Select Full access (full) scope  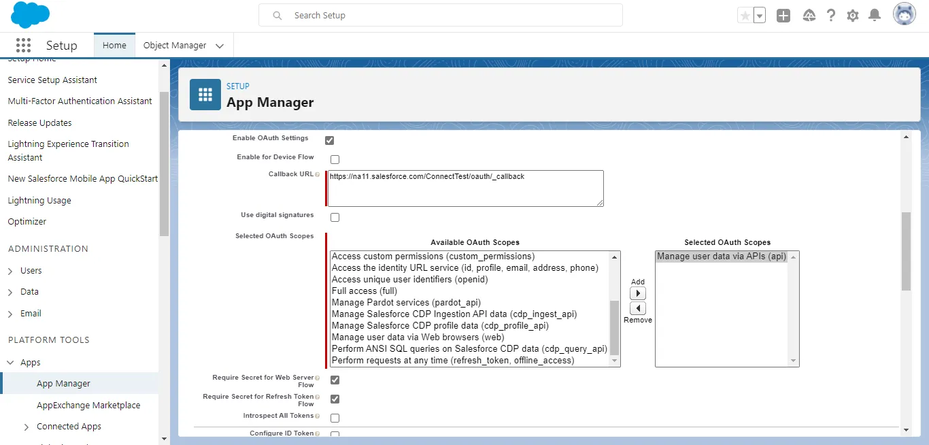(364, 291)
